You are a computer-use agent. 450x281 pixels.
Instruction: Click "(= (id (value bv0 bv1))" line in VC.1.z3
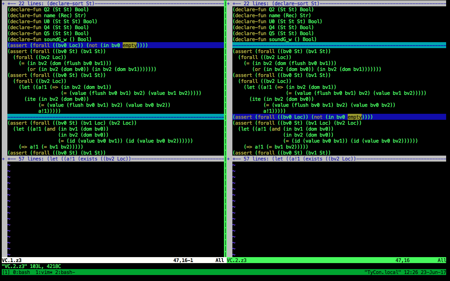(126, 141)
